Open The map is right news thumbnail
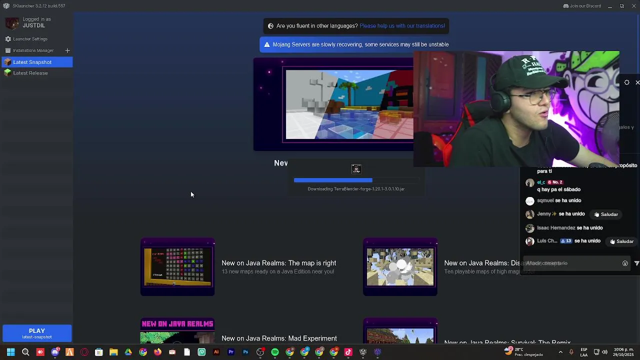This screenshot has width=640, height=360. pyautogui.click(x=177, y=267)
